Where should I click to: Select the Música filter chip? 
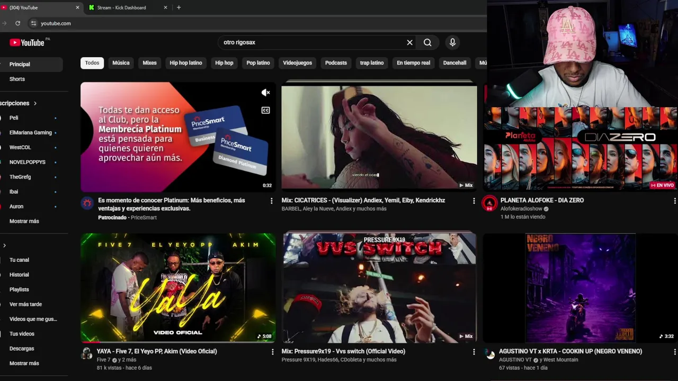[121, 63]
